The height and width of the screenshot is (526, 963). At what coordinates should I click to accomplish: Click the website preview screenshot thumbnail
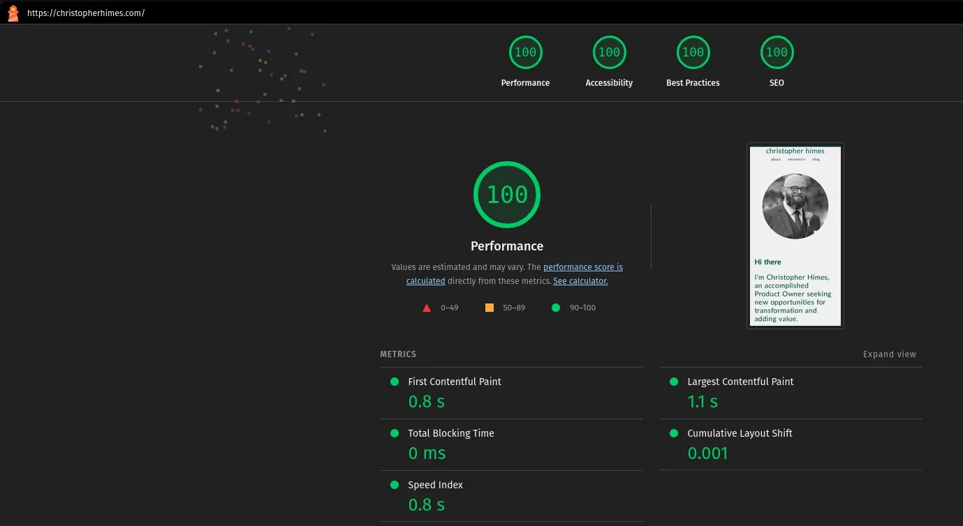(795, 236)
